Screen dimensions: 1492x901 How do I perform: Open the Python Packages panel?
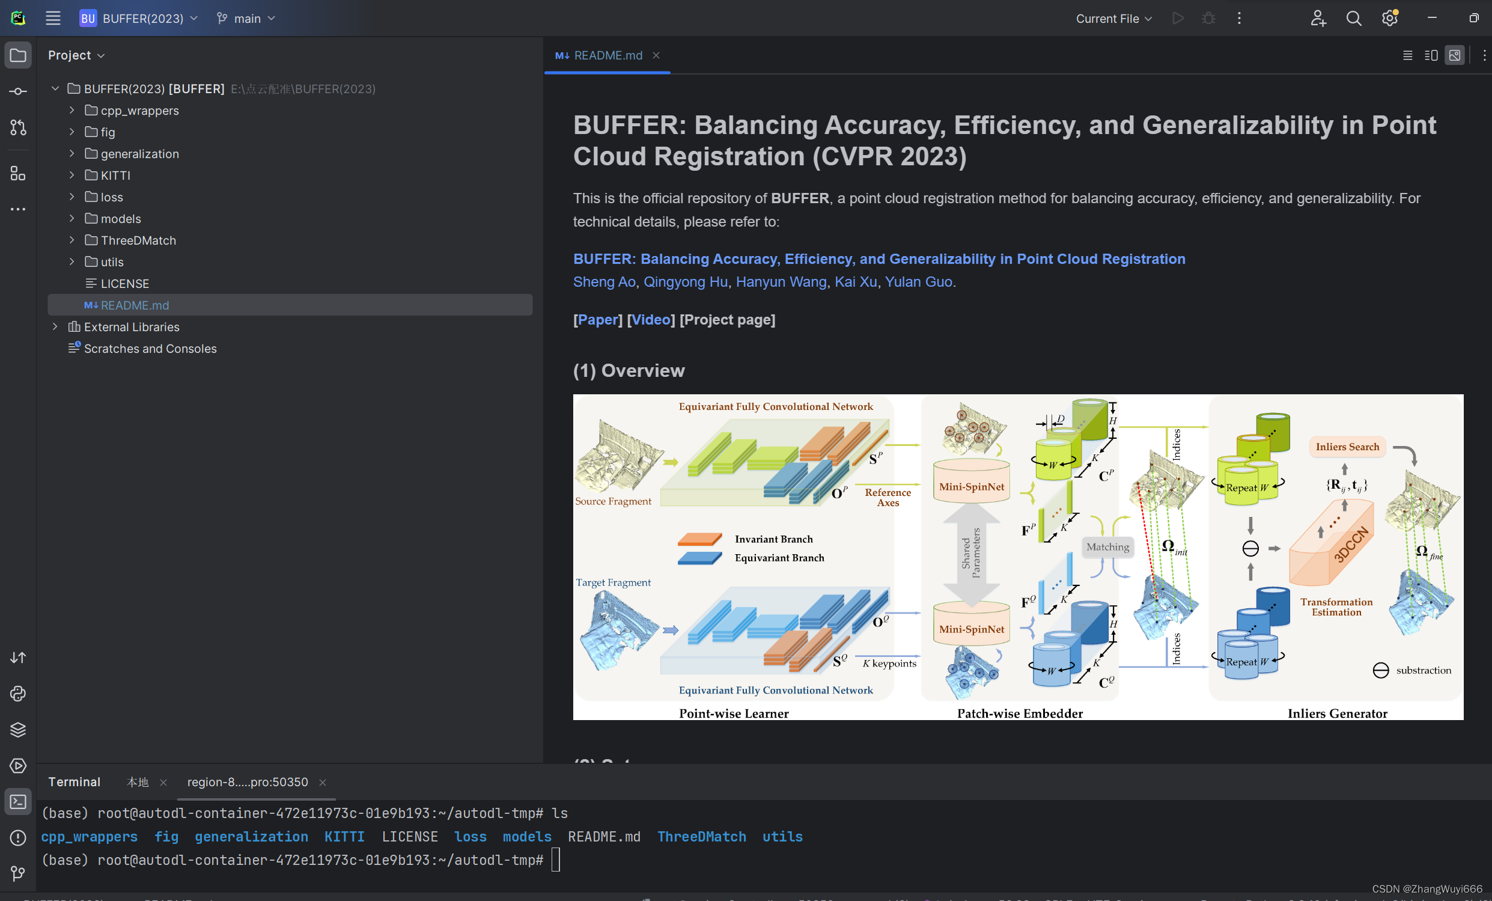click(x=17, y=730)
